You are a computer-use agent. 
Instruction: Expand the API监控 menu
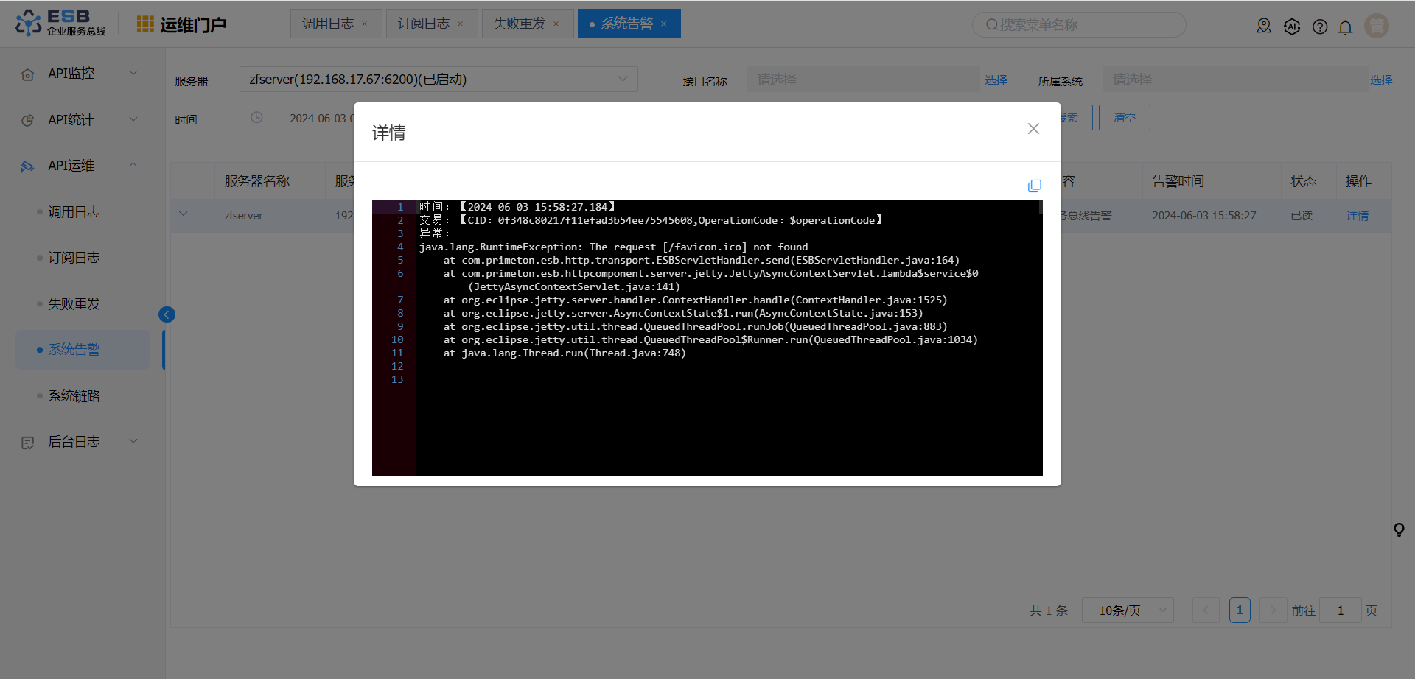pos(80,74)
